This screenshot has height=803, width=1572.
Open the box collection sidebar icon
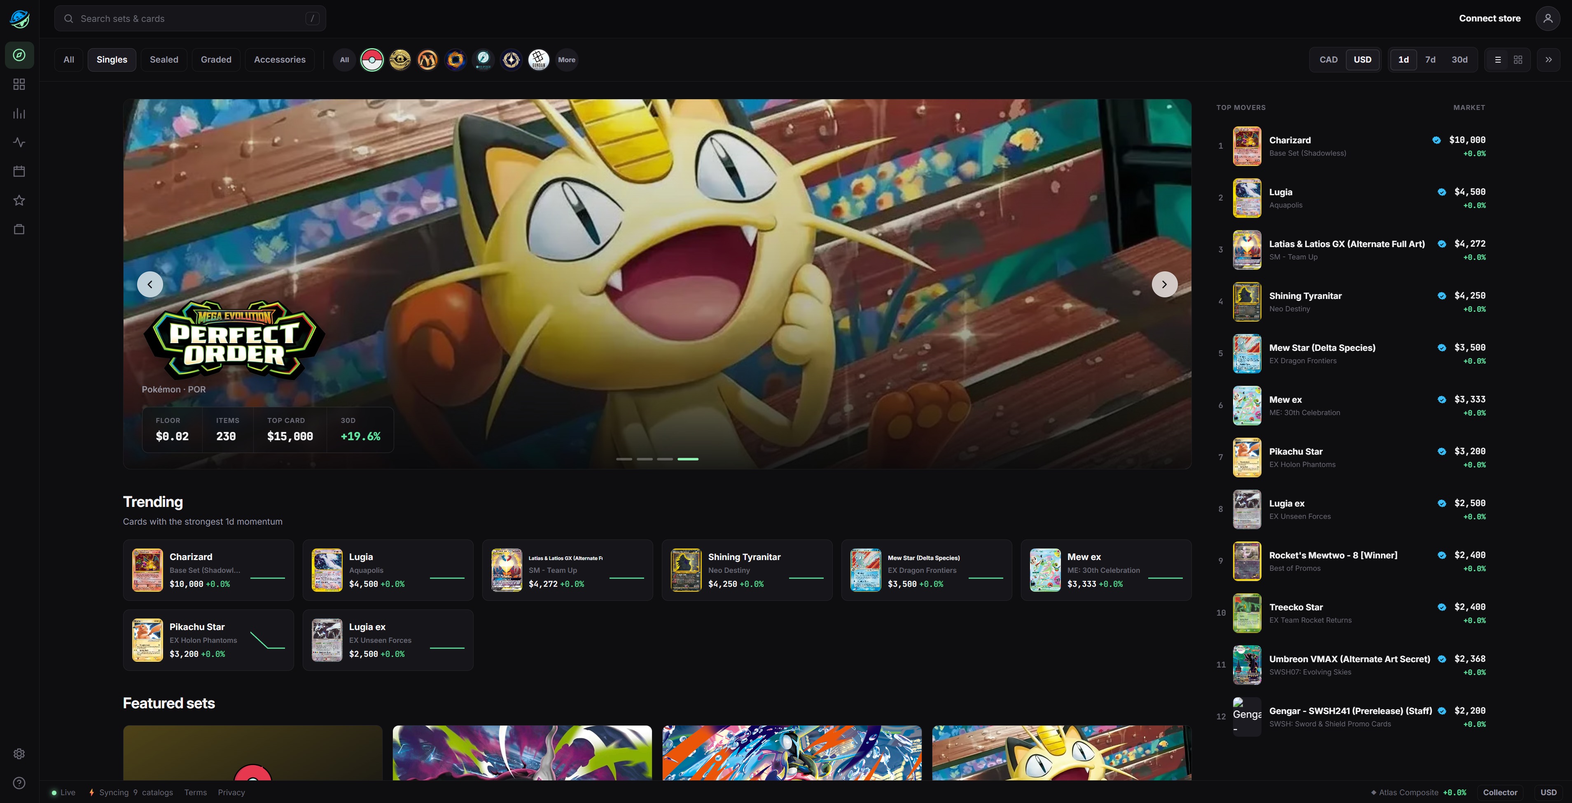tap(19, 229)
